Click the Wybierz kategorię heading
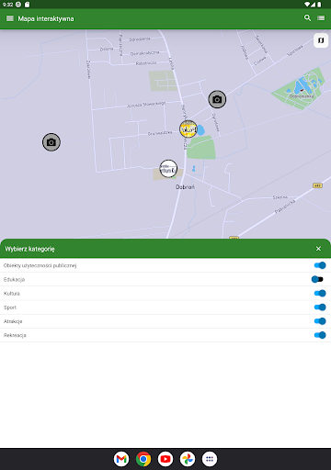This screenshot has width=331, height=470. coord(29,249)
